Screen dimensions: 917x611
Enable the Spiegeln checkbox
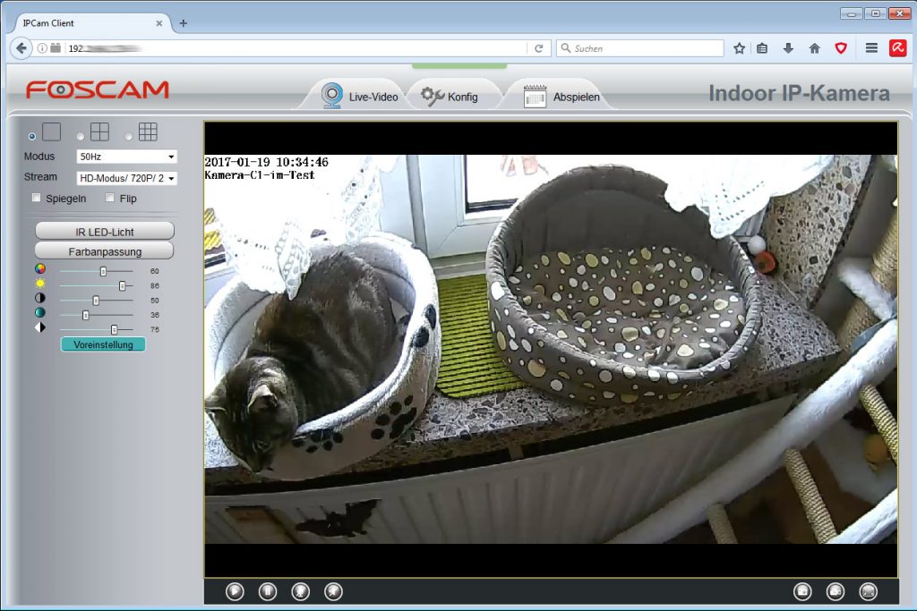pos(37,198)
